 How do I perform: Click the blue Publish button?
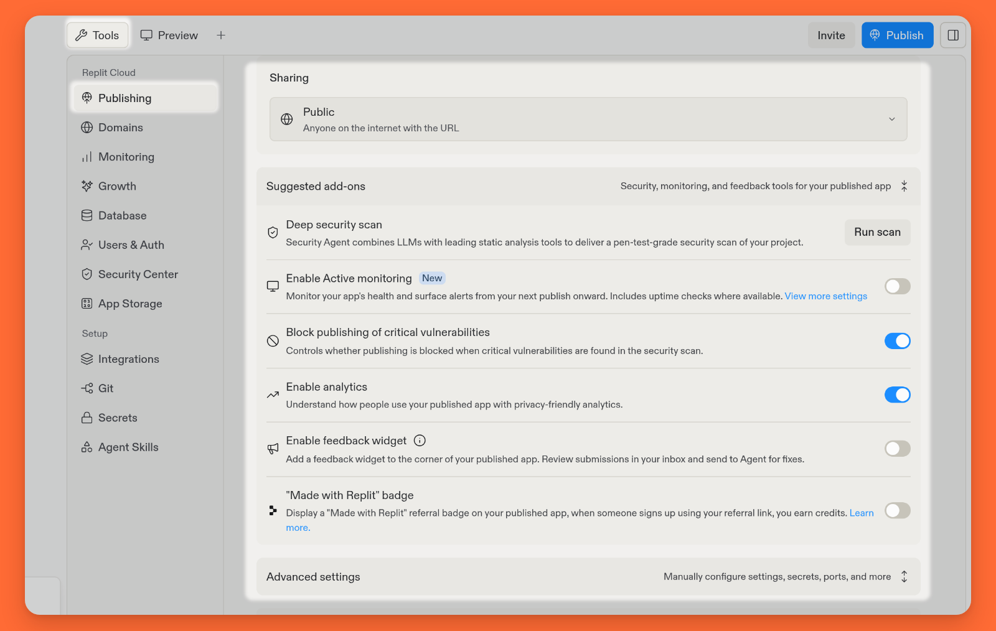[897, 35]
